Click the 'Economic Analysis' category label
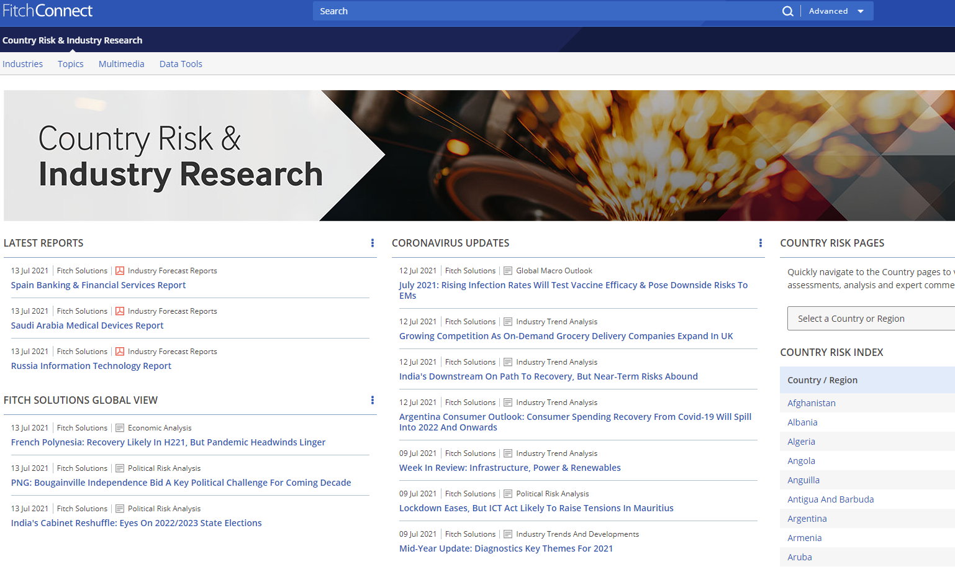 click(160, 428)
